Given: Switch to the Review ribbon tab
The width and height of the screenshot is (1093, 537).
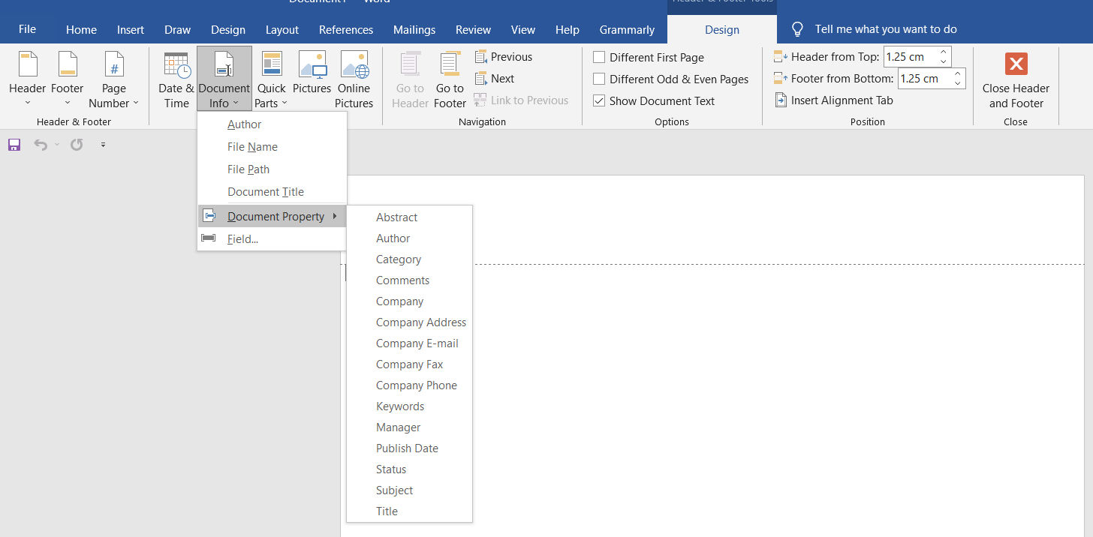Looking at the screenshot, I should tap(473, 30).
